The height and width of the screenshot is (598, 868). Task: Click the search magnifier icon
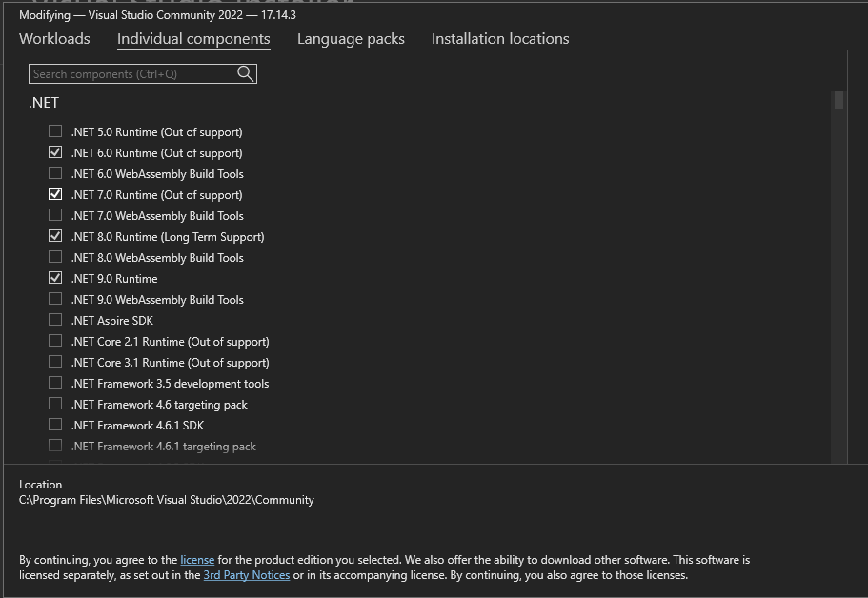pos(245,73)
